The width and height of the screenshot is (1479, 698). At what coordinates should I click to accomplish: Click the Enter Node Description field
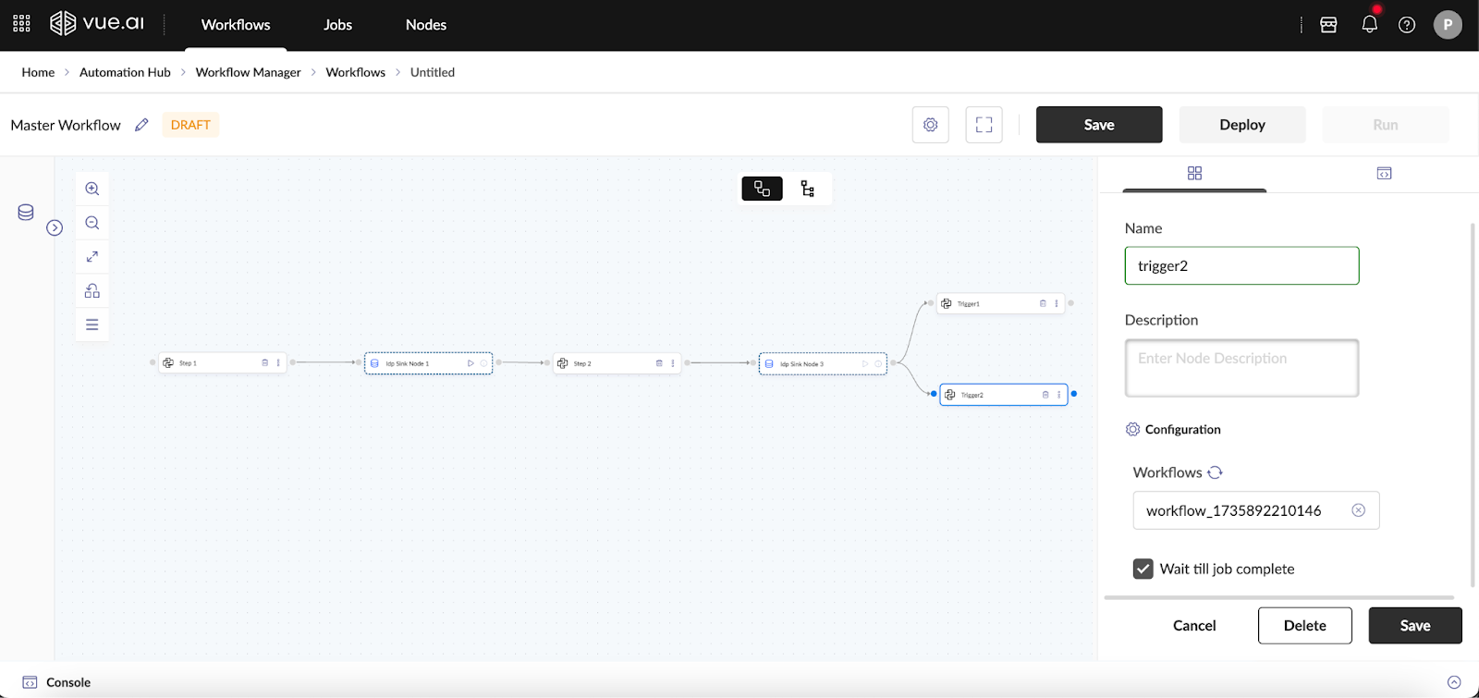(x=1241, y=368)
